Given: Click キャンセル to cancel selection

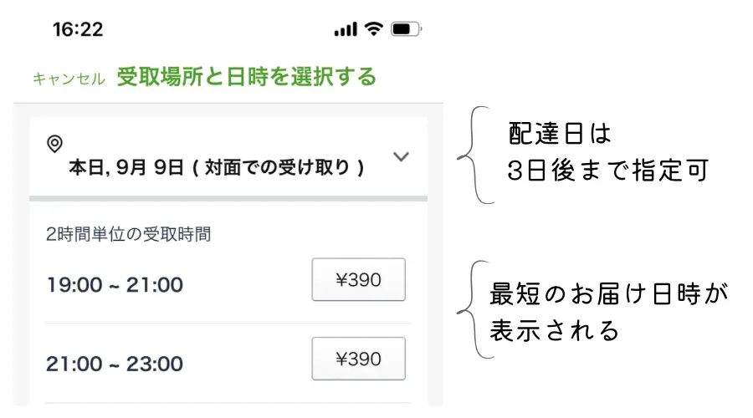Looking at the screenshot, I should [69, 79].
